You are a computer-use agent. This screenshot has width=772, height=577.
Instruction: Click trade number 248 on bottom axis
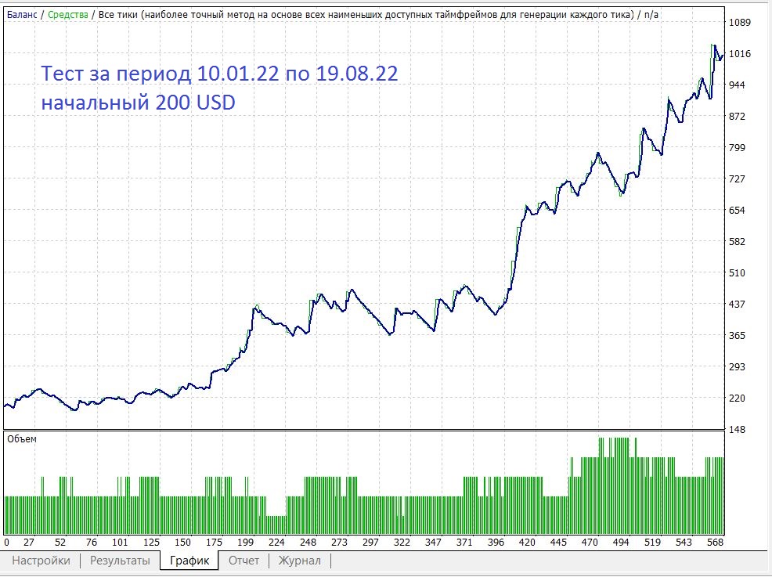308,542
